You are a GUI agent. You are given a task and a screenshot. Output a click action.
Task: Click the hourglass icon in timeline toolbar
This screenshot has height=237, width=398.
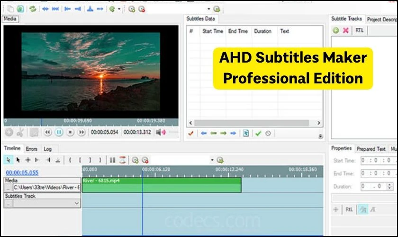click(122, 160)
